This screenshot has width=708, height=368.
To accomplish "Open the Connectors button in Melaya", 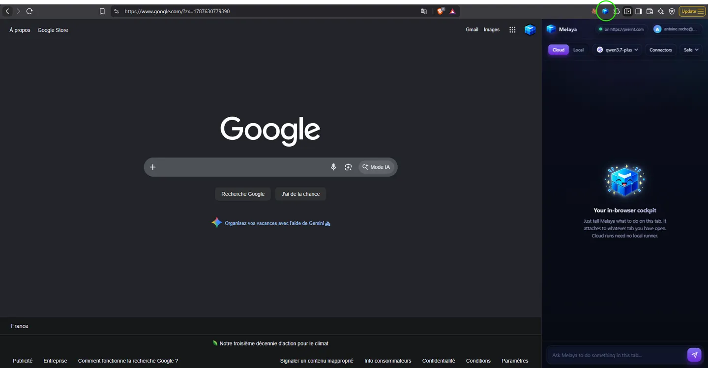I will click(x=660, y=50).
